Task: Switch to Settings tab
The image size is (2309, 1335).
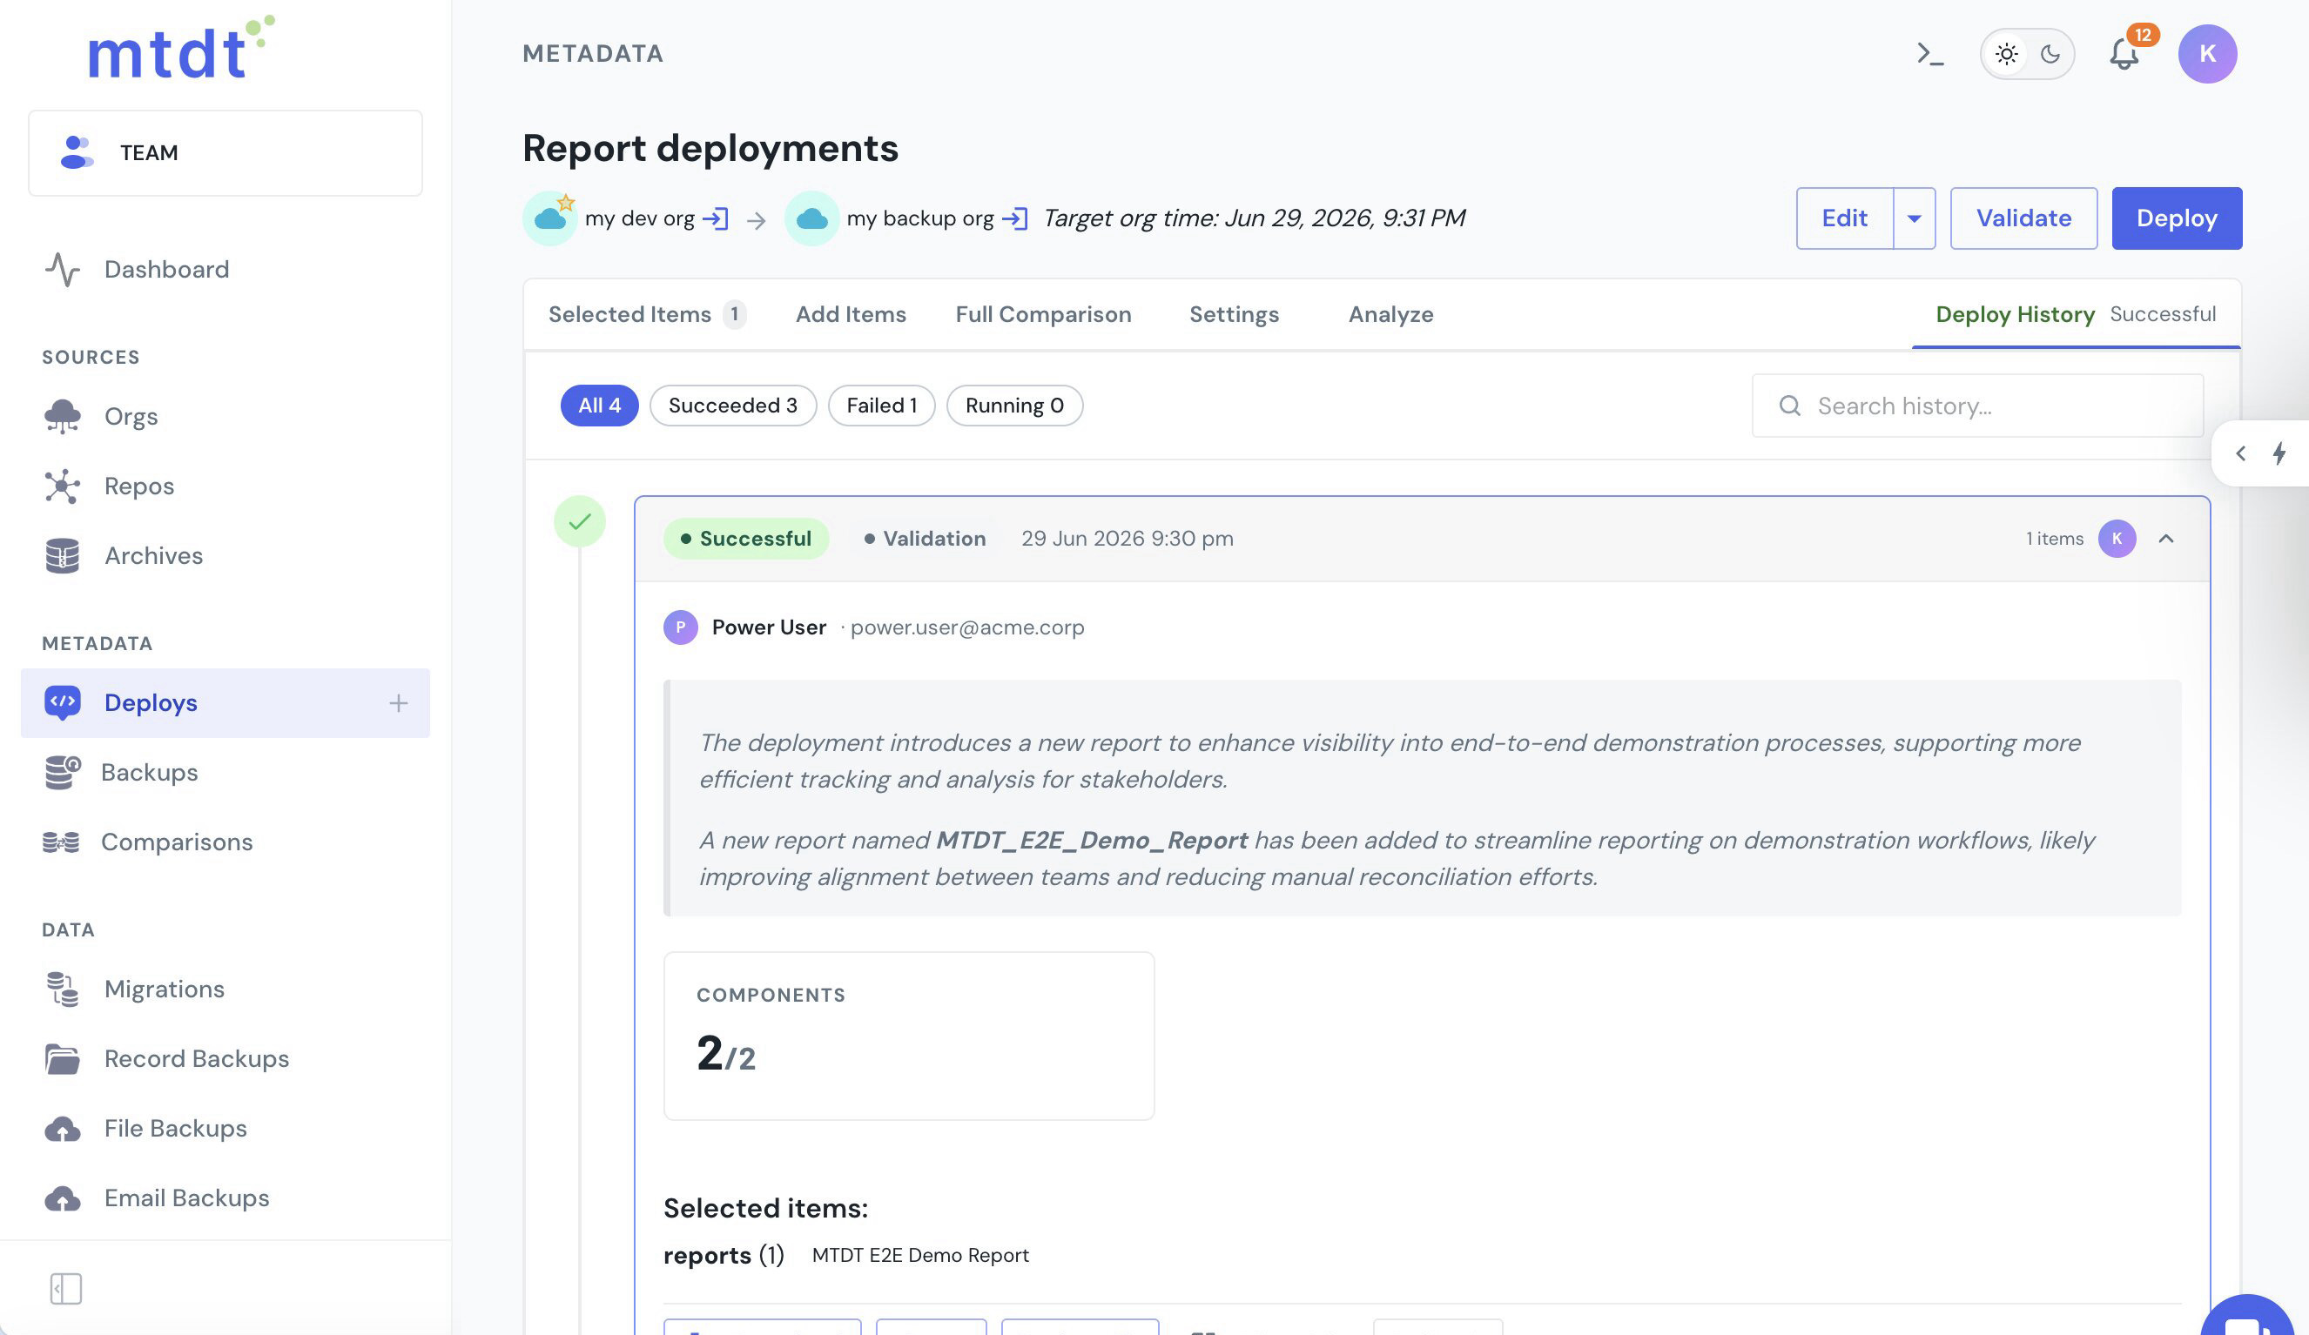Action: click(1234, 314)
